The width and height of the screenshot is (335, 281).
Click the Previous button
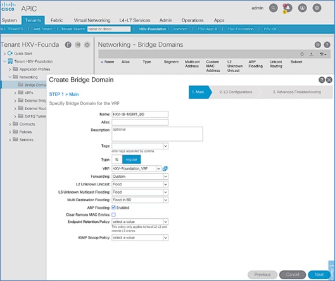click(262, 275)
